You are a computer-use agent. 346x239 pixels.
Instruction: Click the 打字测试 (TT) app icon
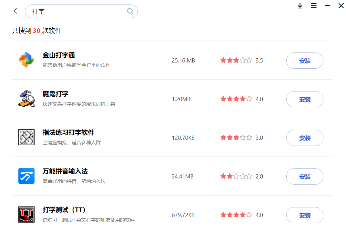pos(26,214)
